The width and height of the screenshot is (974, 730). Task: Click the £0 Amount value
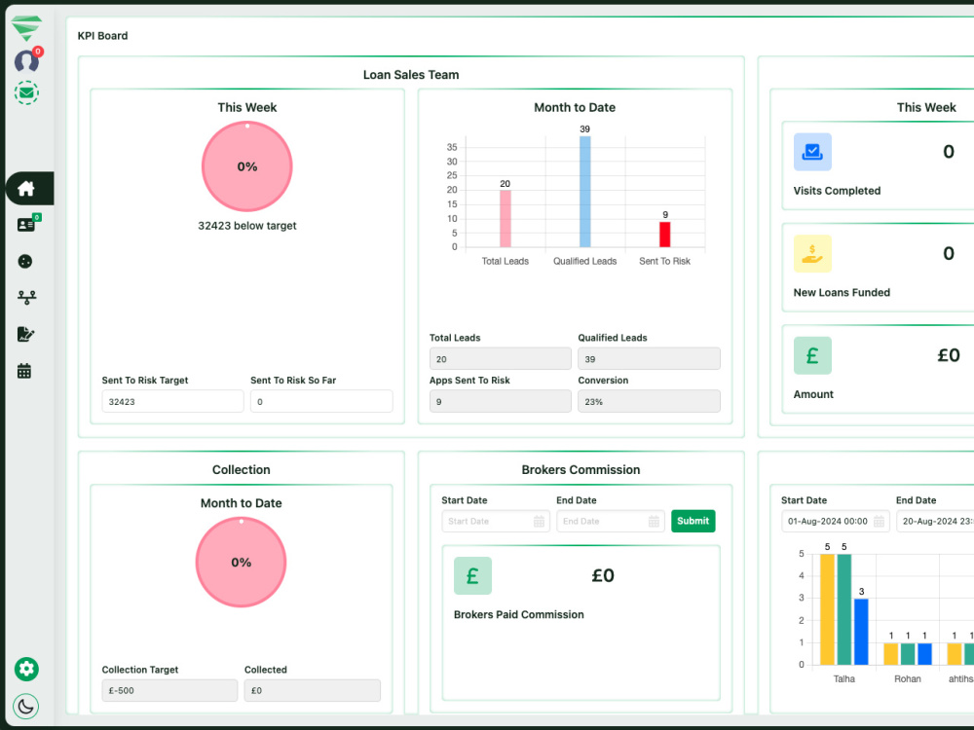tap(949, 355)
